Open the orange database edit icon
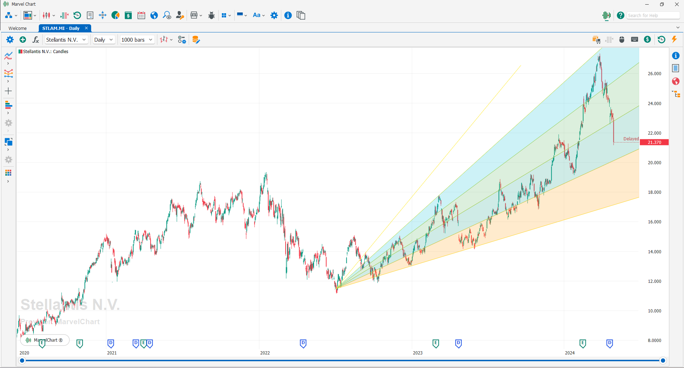The height and width of the screenshot is (368, 684). click(196, 40)
